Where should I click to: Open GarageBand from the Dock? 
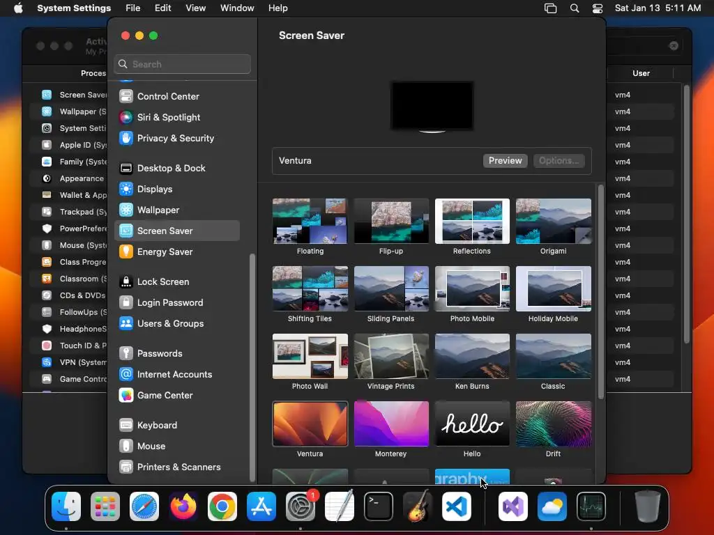tap(418, 506)
